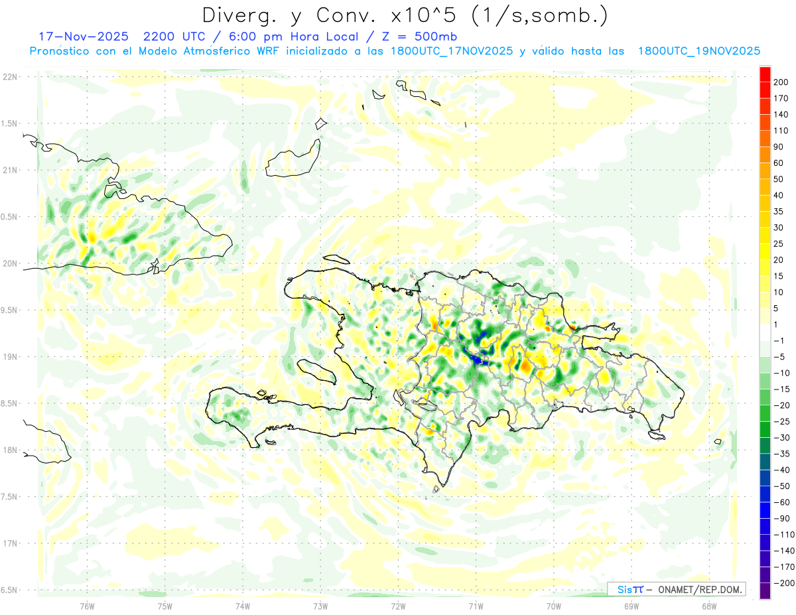
Task: Click the '70W' longitude label
Action: pyautogui.click(x=553, y=606)
